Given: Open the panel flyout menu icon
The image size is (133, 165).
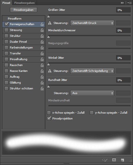Looking at the screenshot, I should 130,3.
